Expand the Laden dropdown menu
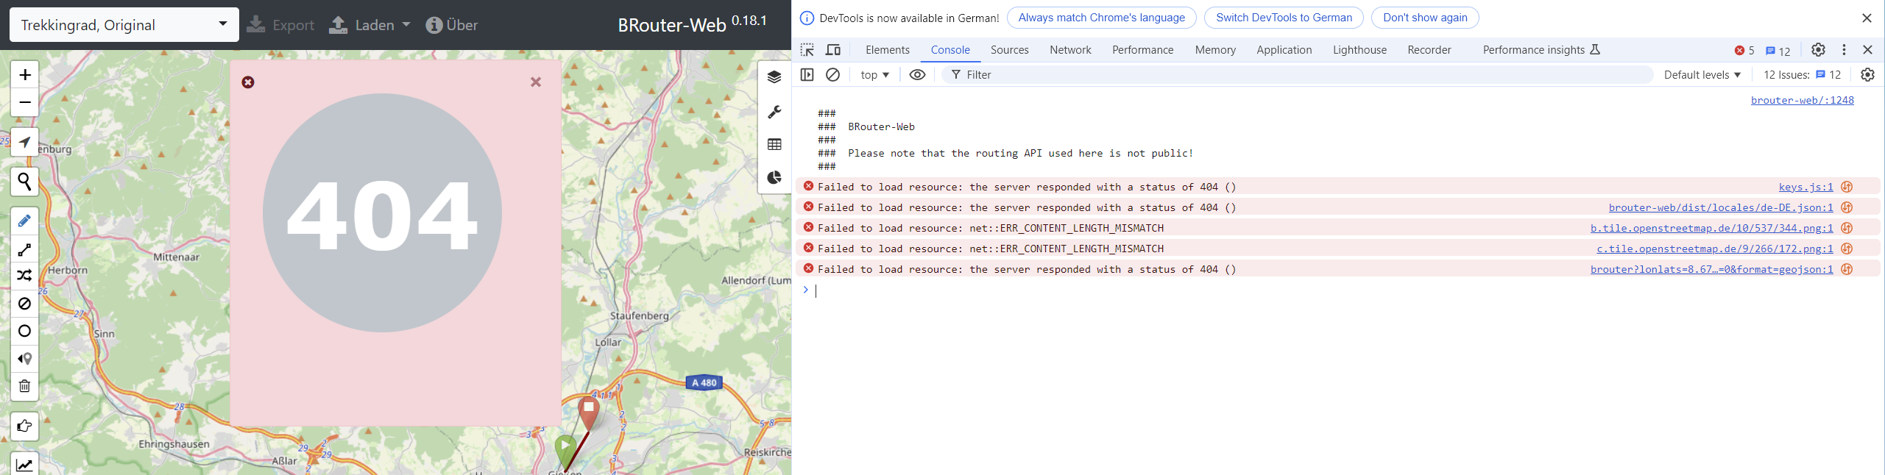Image resolution: width=1885 pixels, height=475 pixels. tap(370, 25)
